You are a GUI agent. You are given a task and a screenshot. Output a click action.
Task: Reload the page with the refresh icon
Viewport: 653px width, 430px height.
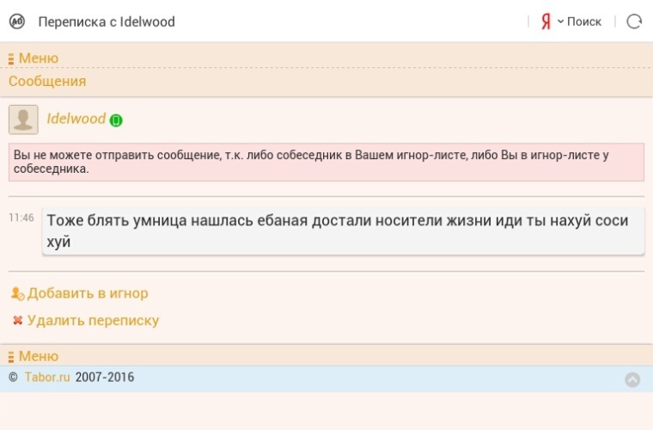[634, 21]
